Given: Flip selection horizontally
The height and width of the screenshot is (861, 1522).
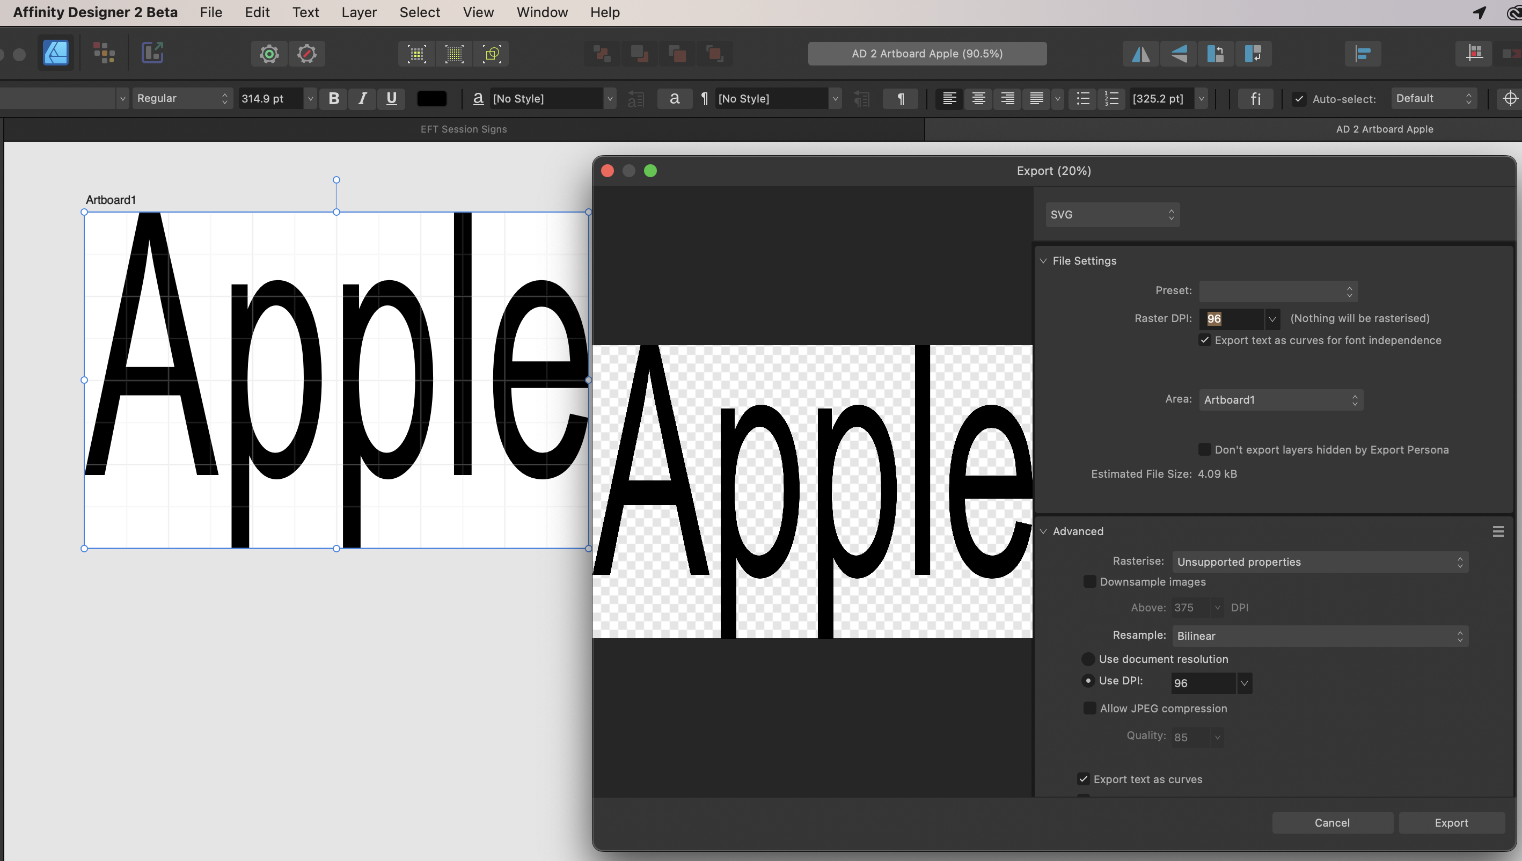Looking at the screenshot, I should (x=1141, y=54).
